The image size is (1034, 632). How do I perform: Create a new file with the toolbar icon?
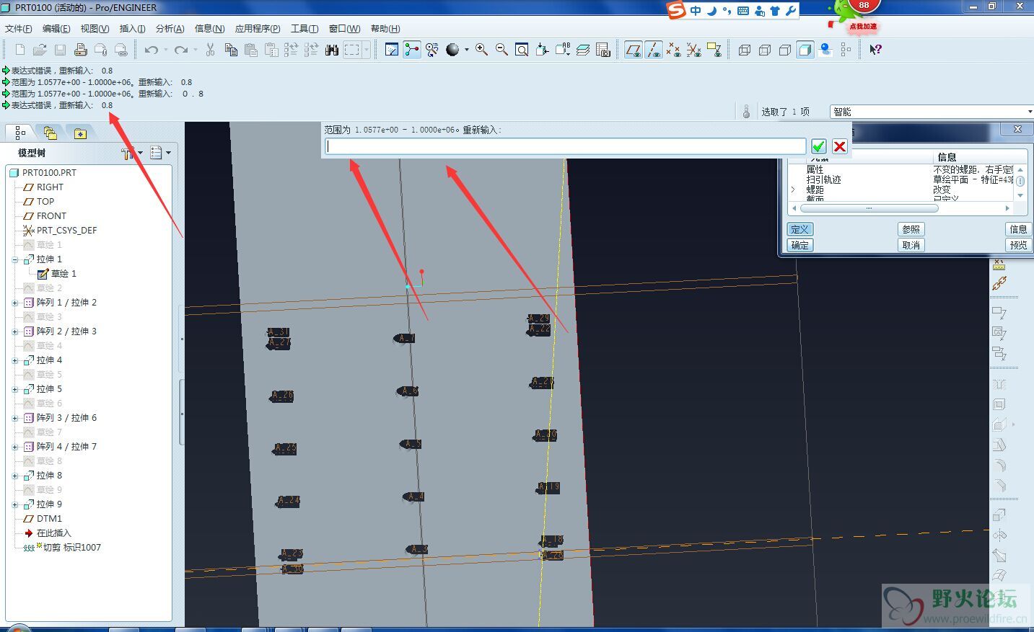coord(19,50)
